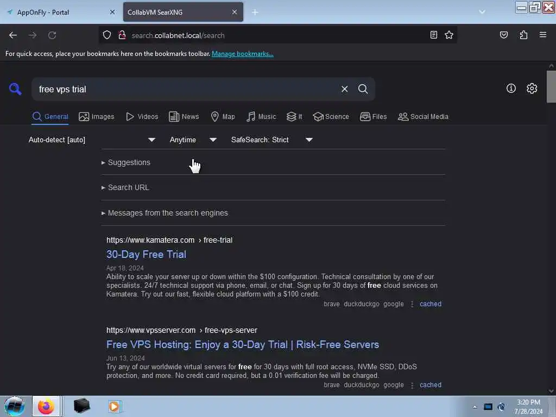The width and height of the screenshot is (556, 417).
Task: Open the SafeSearch: Strict dropdown
Action: 272,140
